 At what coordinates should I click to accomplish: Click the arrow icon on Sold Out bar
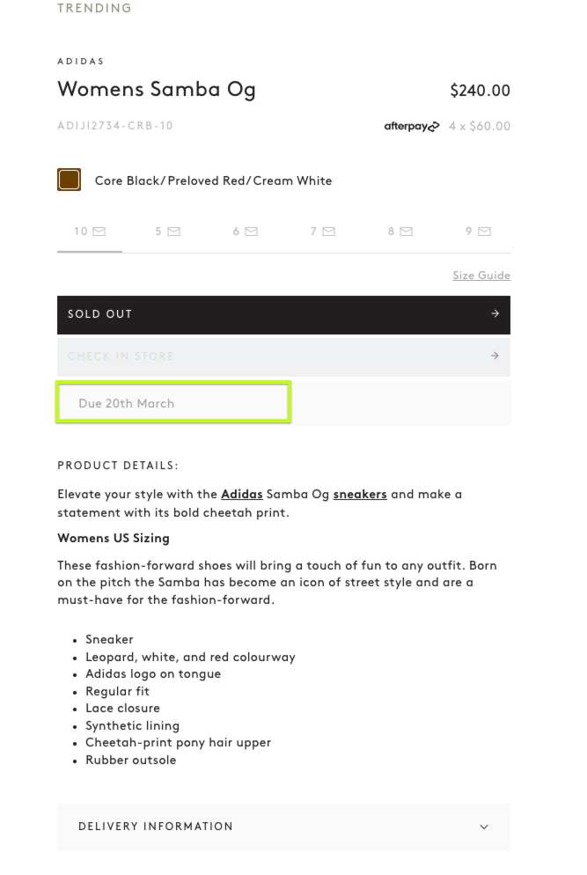pos(495,313)
